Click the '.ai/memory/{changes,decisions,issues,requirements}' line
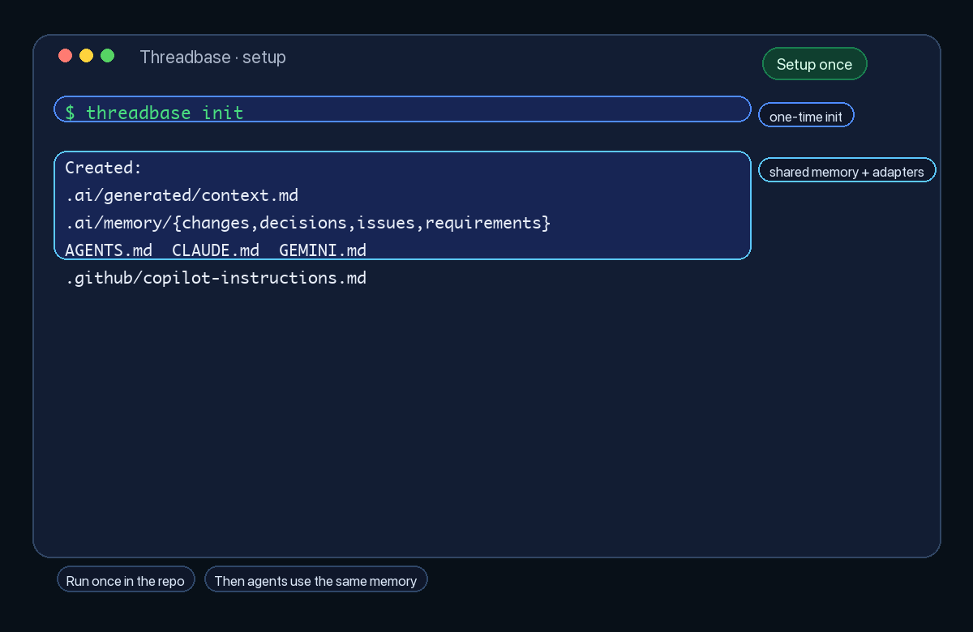The image size is (973, 632). point(308,223)
